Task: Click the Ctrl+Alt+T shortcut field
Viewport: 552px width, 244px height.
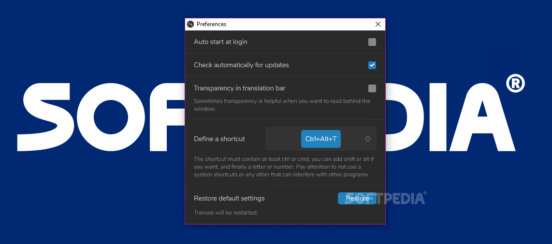Action: (x=320, y=139)
